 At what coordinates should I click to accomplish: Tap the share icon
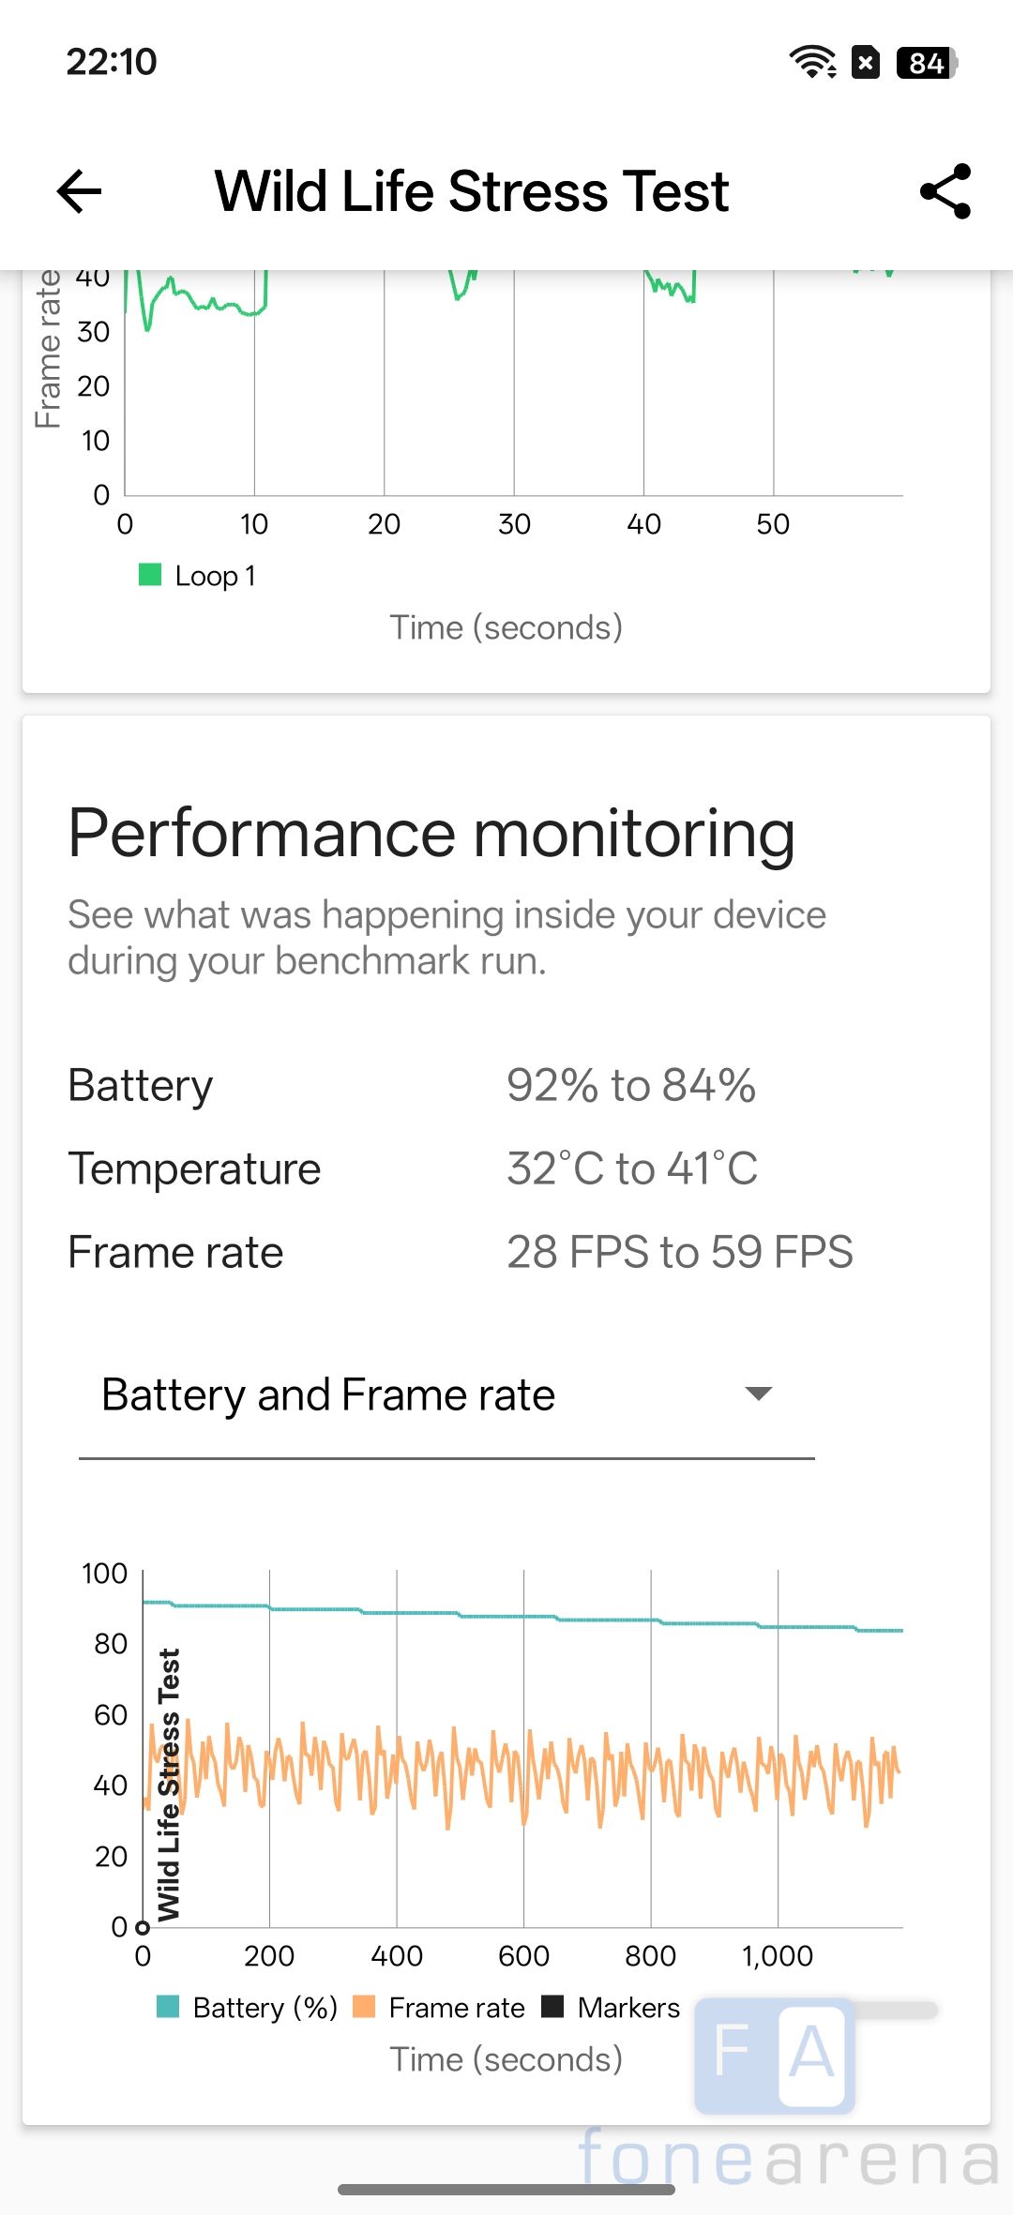click(945, 191)
